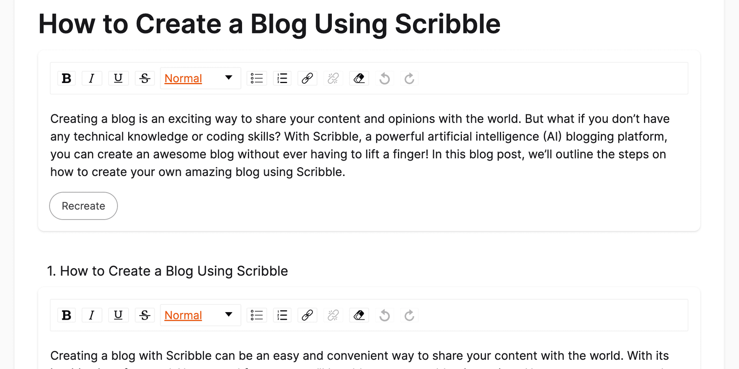Click the Normal style label in the top toolbar
This screenshot has width=739, height=369.
click(183, 78)
